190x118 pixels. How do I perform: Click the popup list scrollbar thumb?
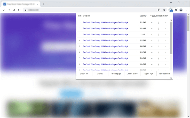171,38
